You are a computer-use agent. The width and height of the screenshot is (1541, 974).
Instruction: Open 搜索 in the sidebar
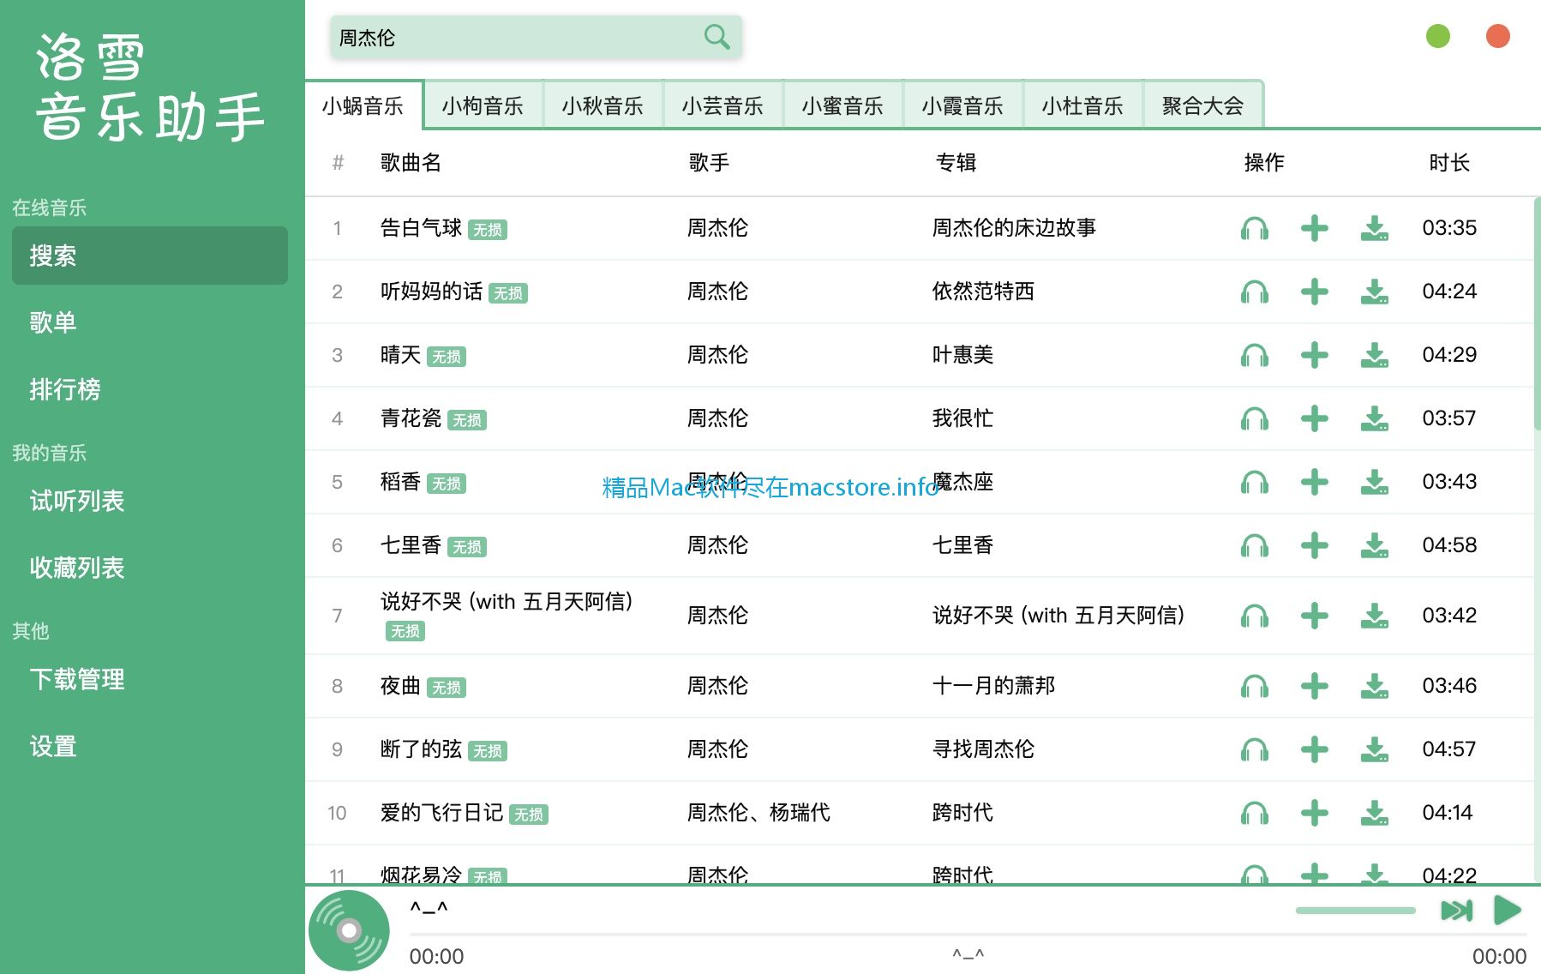[x=150, y=256]
